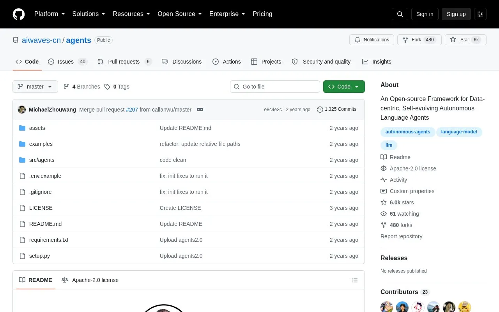The height and width of the screenshot is (312, 499).
Task: Click the star icon in Star button
Action: (x=453, y=40)
